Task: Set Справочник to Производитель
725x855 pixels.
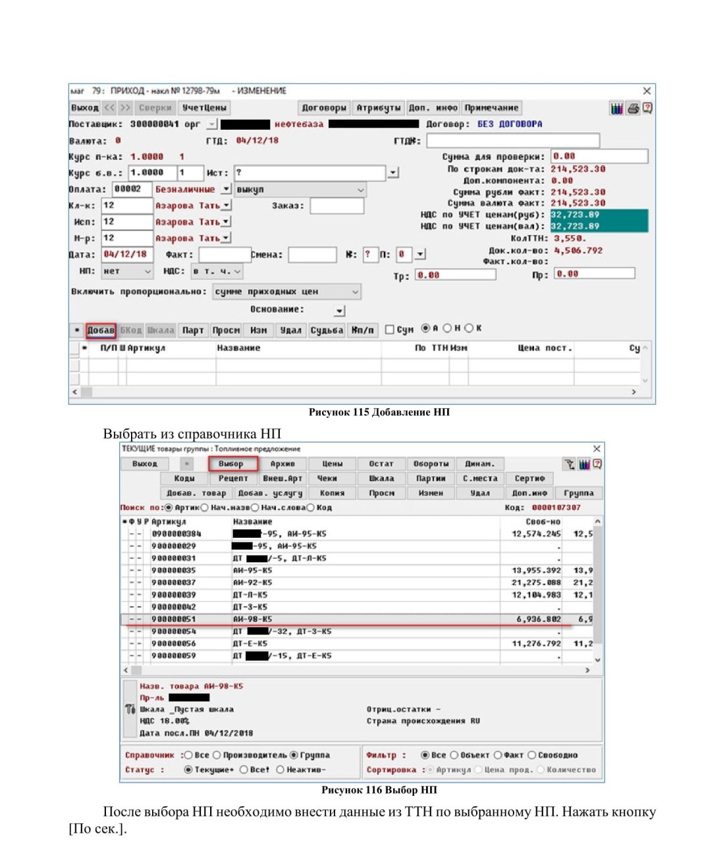Action: 217,756
